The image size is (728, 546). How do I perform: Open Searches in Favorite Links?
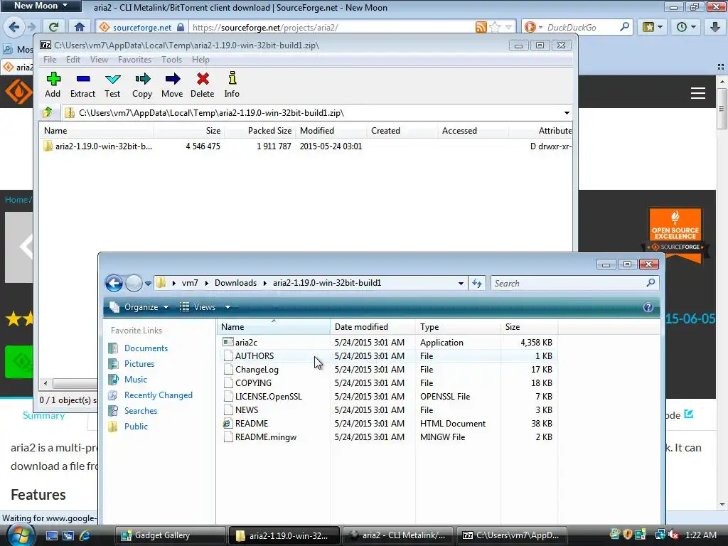click(x=140, y=411)
